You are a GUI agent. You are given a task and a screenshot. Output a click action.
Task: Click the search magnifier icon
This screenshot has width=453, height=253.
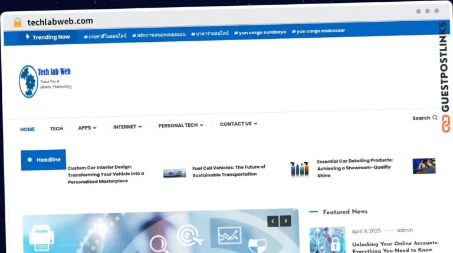coord(435,118)
